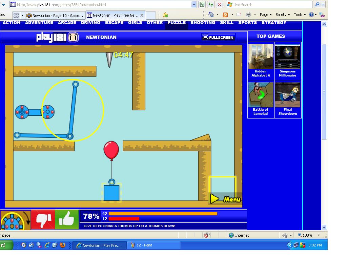347x260 pixels.
Task: Click the add to favorites star icon
Action: point(165,15)
